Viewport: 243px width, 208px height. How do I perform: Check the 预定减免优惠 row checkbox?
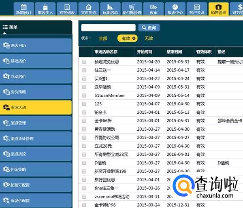(84, 62)
